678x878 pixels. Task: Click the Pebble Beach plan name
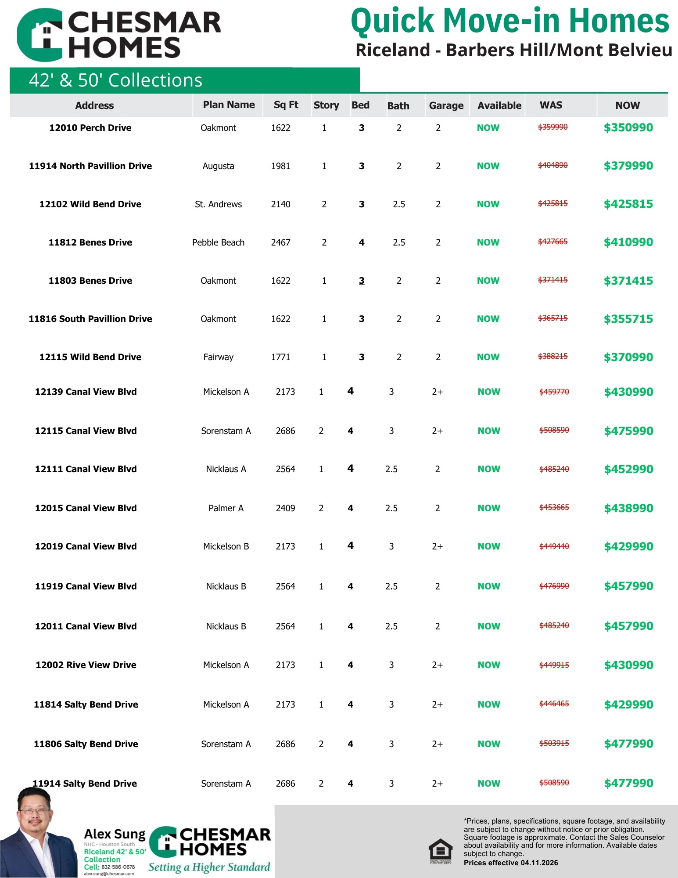[x=218, y=242]
